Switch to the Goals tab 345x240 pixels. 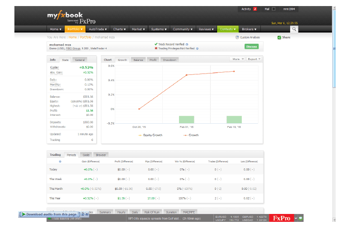click(86, 155)
